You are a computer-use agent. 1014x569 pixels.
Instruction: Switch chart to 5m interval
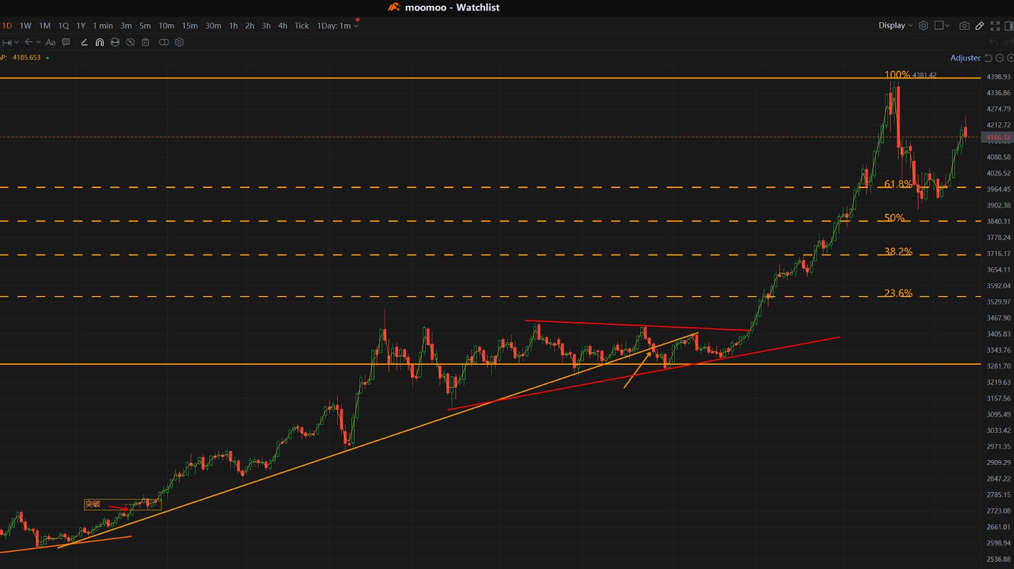[145, 26]
